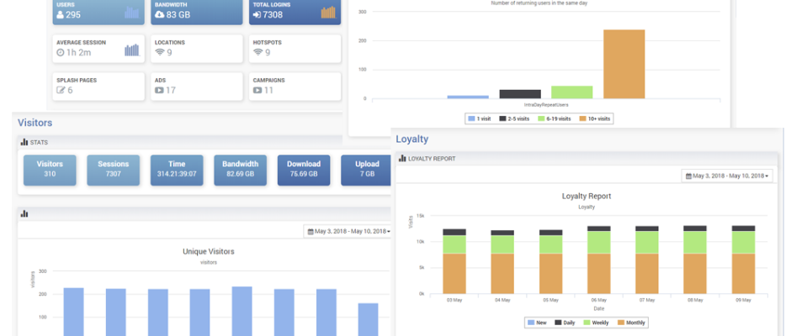791x336 pixels.
Task: Click the Average Session mini bar chart
Action: click(131, 50)
